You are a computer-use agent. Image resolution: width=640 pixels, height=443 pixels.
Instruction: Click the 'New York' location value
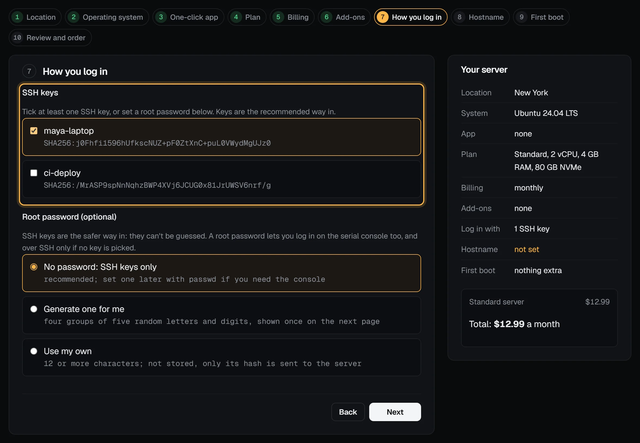[531, 93]
